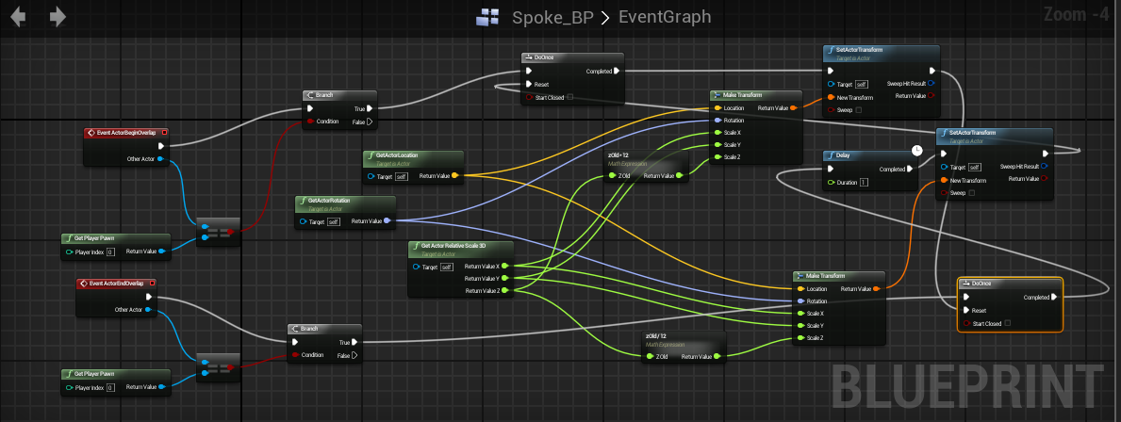The width and height of the screenshot is (1121, 422).
Task: Click the Reset pin of the unselected top DoOnce node
Action: [528, 84]
